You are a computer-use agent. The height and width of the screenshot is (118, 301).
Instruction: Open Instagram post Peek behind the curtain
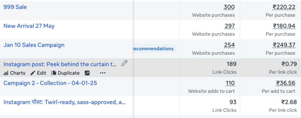[60, 64]
